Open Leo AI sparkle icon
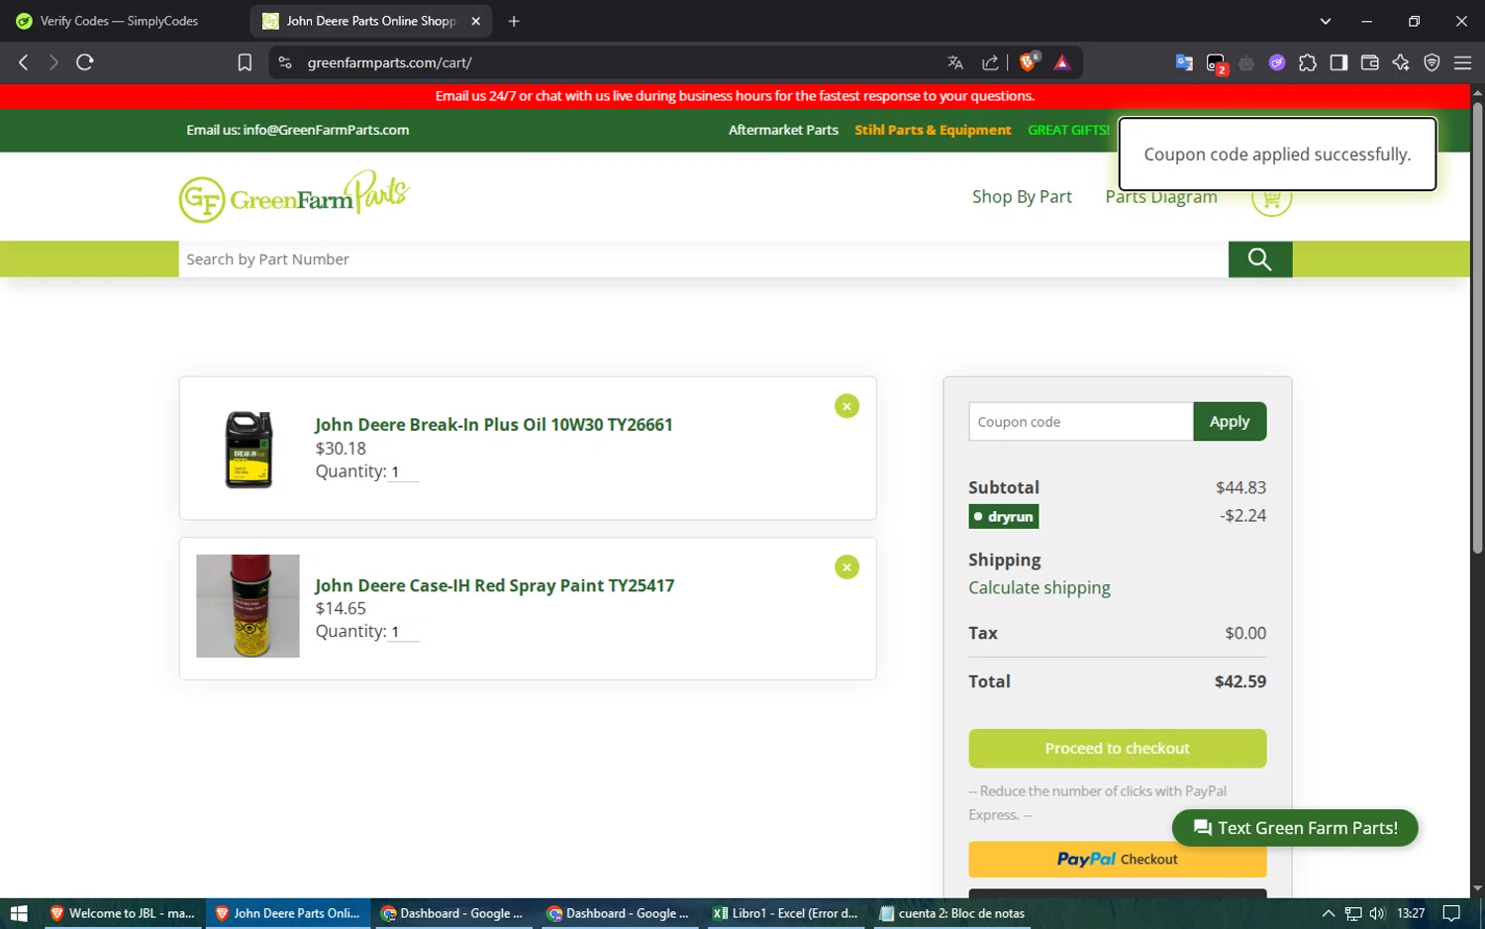 point(1401,62)
